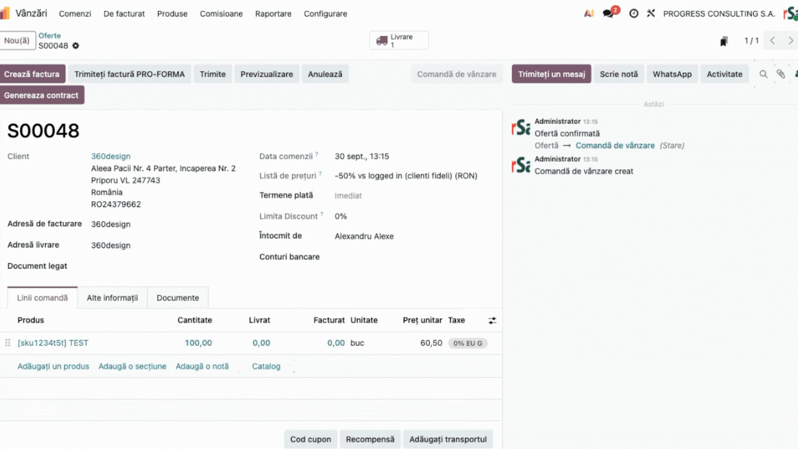Open Comenzi menu
The height and width of the screenshot is (449, 798).
coord(75,14)
